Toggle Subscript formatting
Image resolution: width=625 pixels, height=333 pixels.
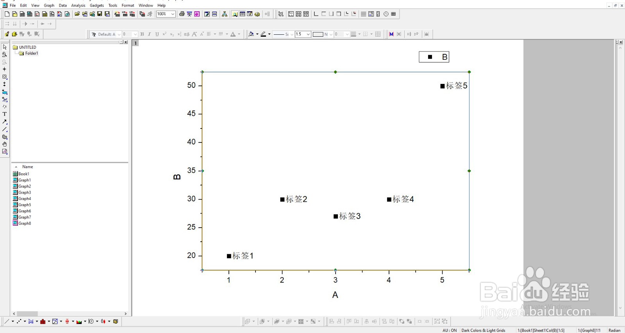pos(172,34)
